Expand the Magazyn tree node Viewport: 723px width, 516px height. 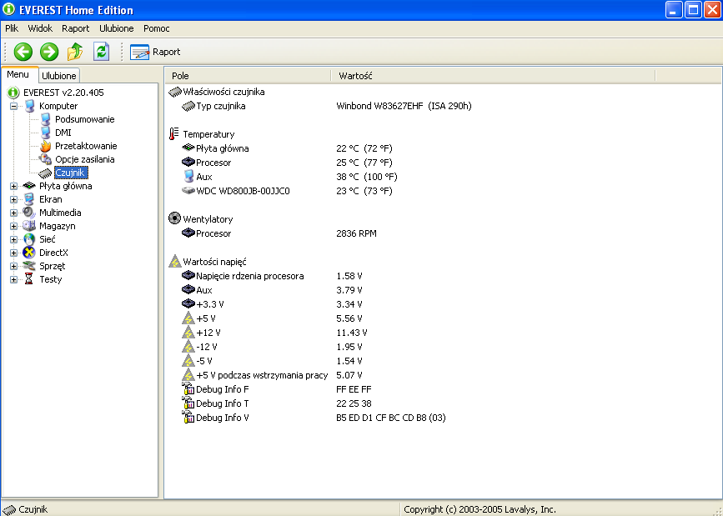click(14, 227)
